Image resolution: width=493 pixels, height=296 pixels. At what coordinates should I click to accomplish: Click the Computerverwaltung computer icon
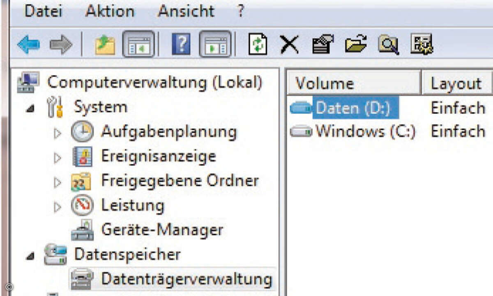click(x=28, y=82)
